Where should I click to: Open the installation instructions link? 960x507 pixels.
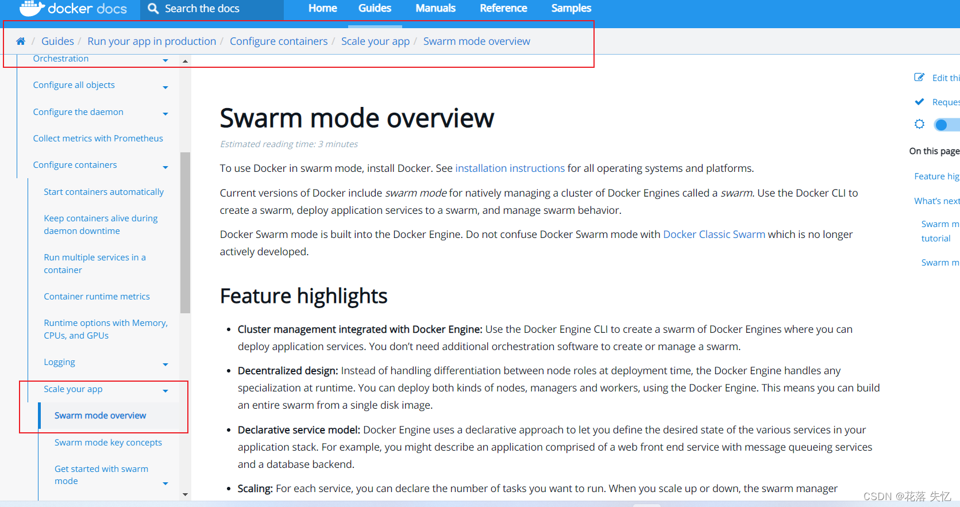tap(510, 168)
